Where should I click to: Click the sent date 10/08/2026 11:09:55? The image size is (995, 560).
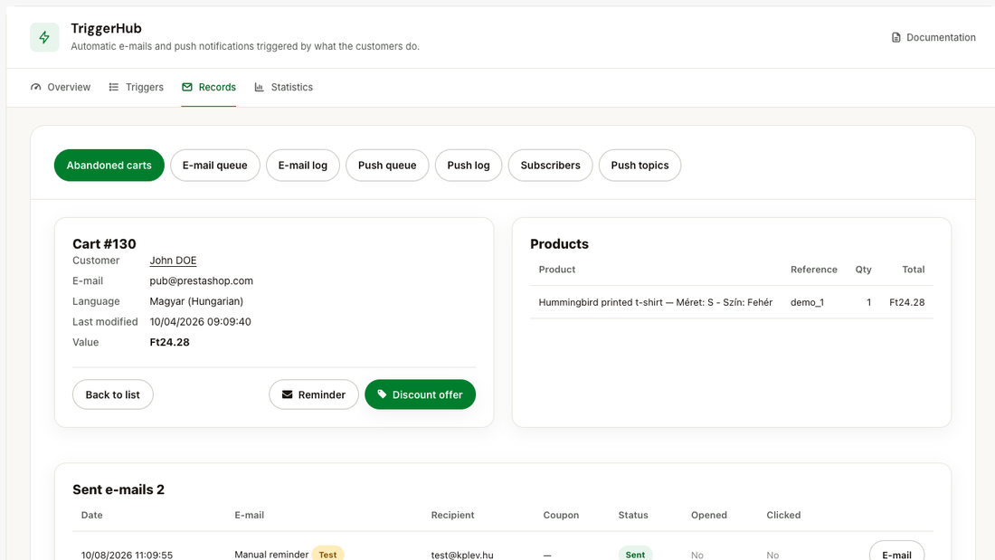127,555
